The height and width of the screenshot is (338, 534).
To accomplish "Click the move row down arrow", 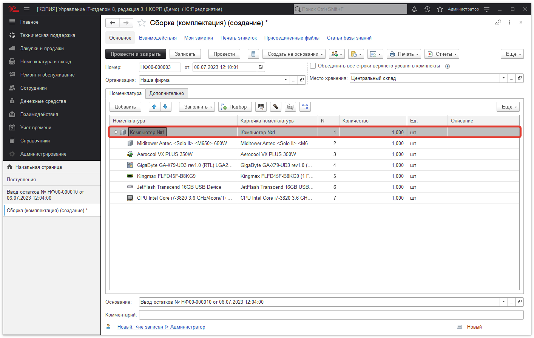I will click(165, 107).
